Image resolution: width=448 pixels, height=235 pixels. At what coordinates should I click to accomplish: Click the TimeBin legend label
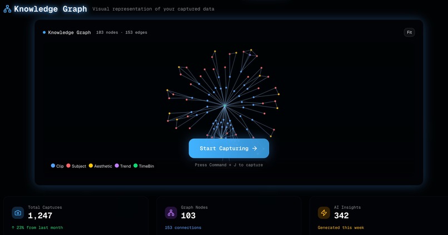click(x=146, y=166)
